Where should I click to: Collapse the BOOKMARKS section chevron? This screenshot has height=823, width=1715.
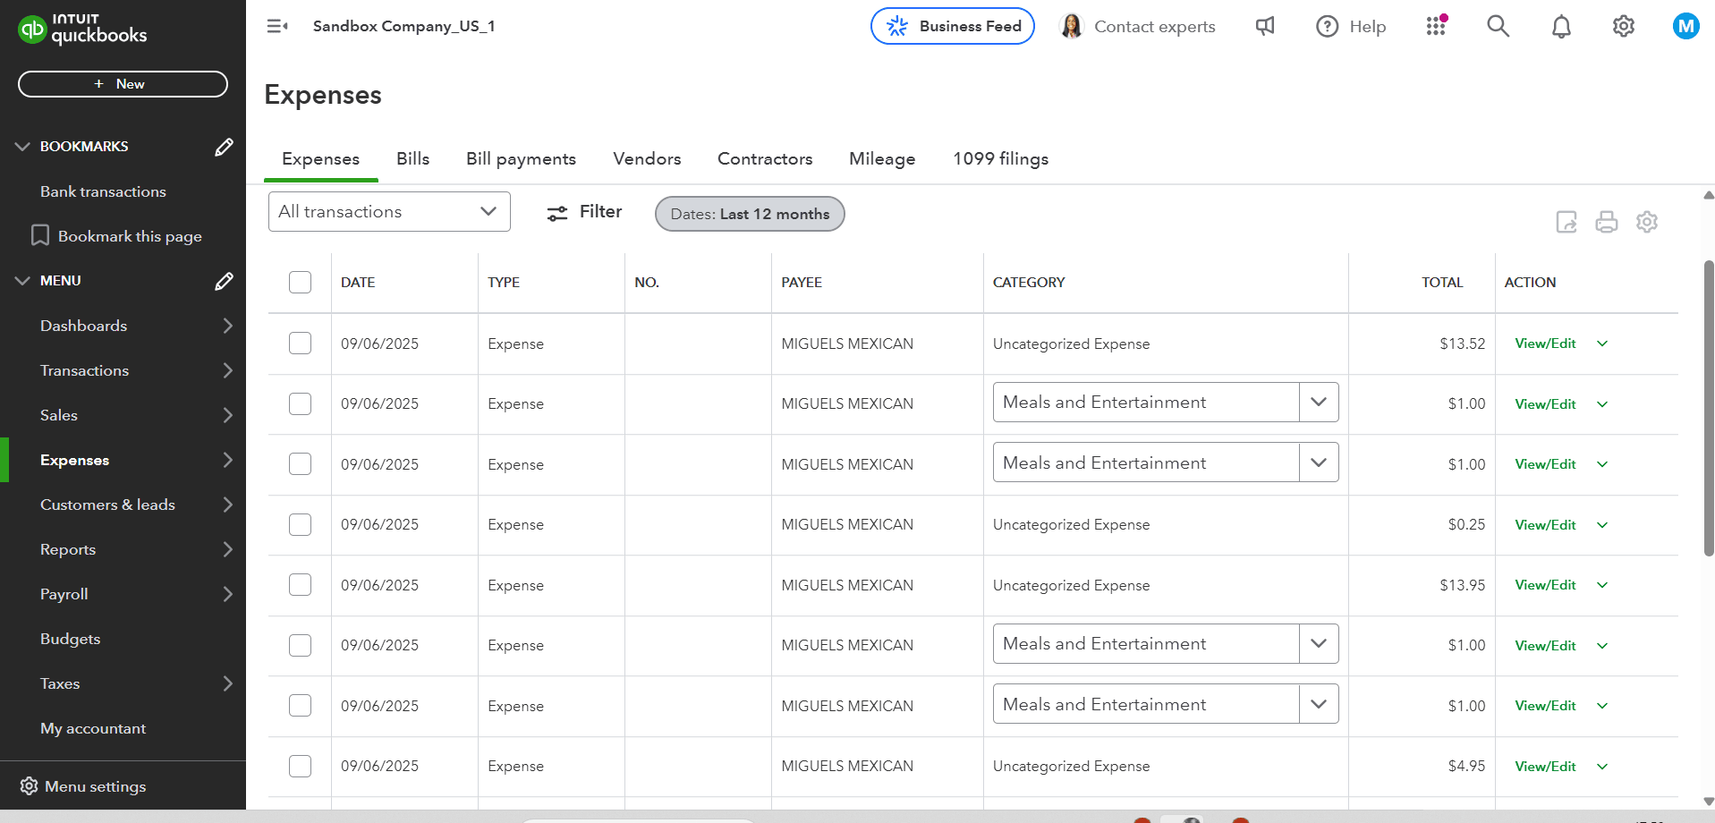[22, 147]
